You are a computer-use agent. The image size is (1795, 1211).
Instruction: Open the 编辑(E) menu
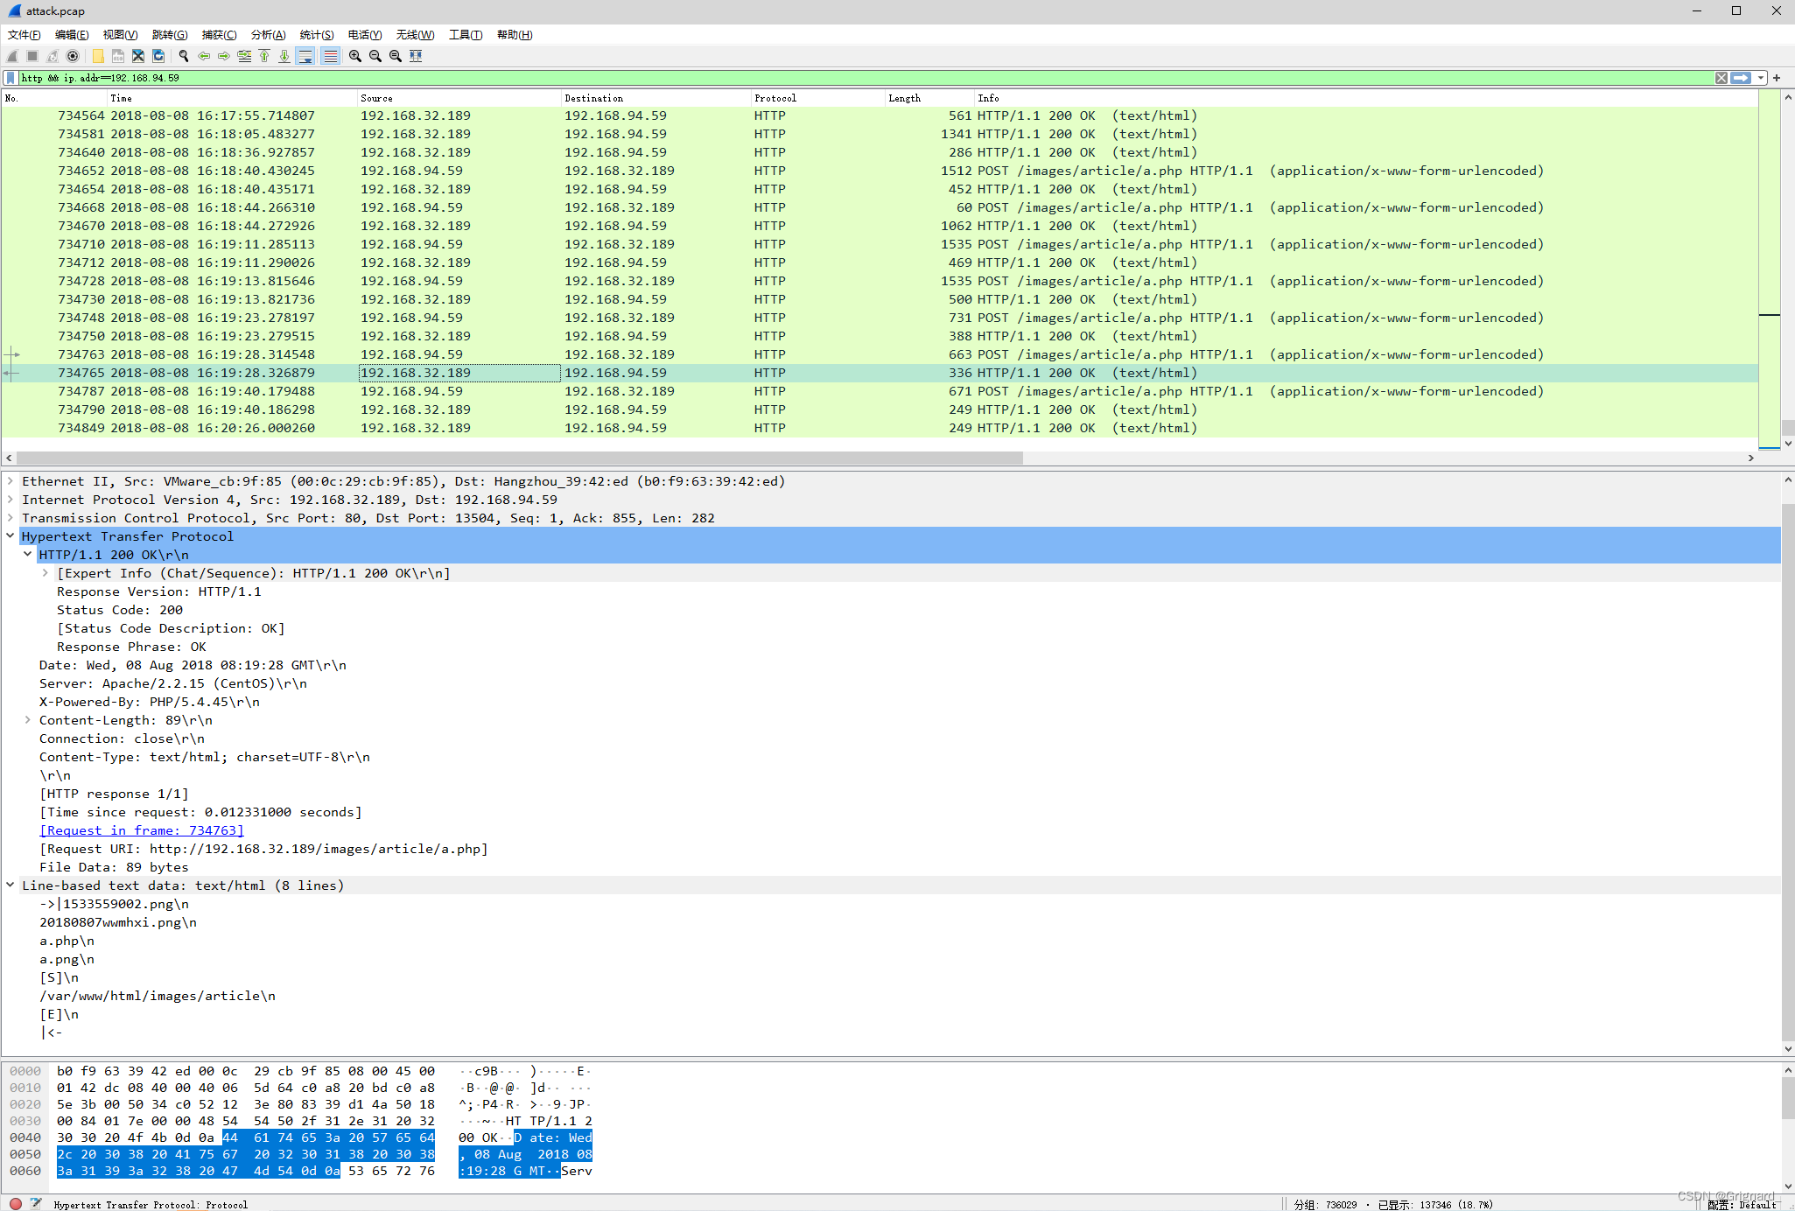pyautogui.click(x=72, y=35)
